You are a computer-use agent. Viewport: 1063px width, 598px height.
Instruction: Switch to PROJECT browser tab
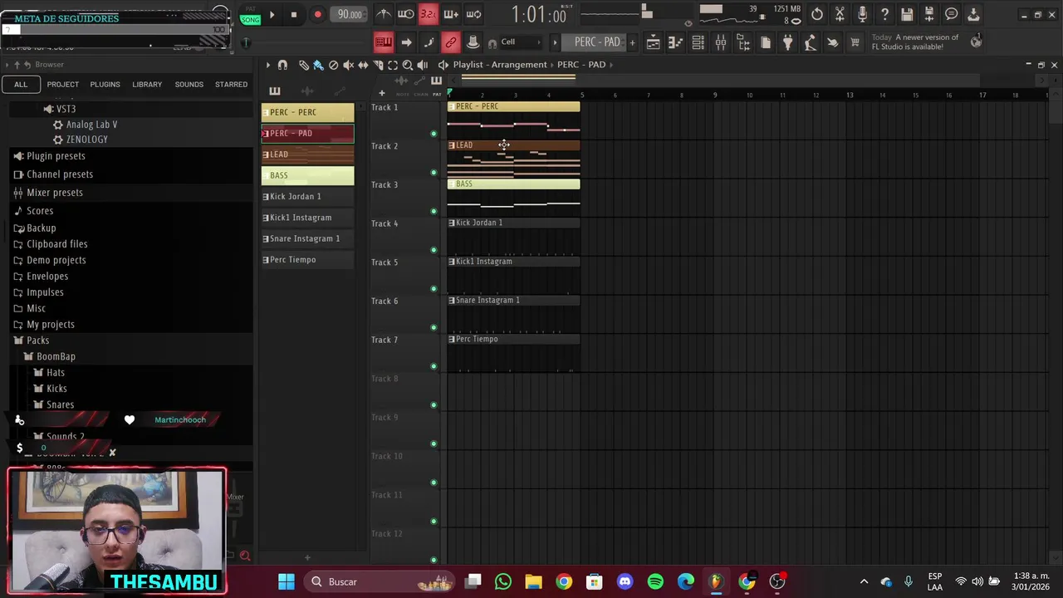(63, 84)
